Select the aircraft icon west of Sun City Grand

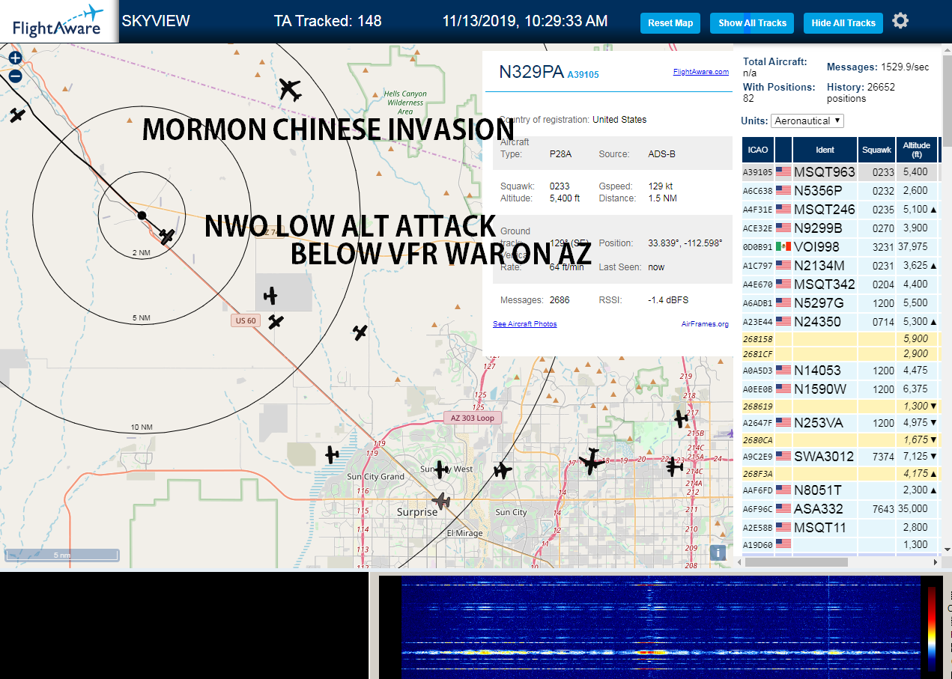pyautogui.click(x=332, y=454)
